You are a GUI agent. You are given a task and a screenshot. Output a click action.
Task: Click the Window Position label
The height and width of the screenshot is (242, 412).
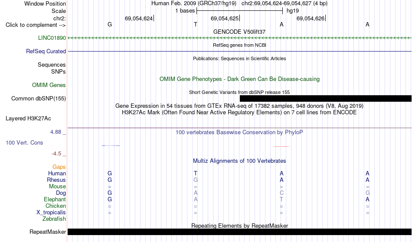point(45,3)
